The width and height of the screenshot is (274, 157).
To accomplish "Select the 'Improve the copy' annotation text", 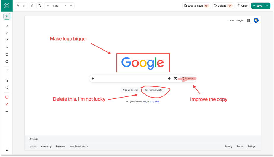I will click(209, 99).
